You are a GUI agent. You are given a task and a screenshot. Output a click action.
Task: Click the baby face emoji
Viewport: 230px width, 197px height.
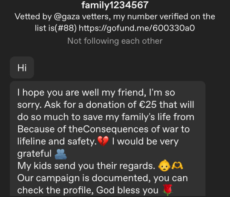point(164,166)
